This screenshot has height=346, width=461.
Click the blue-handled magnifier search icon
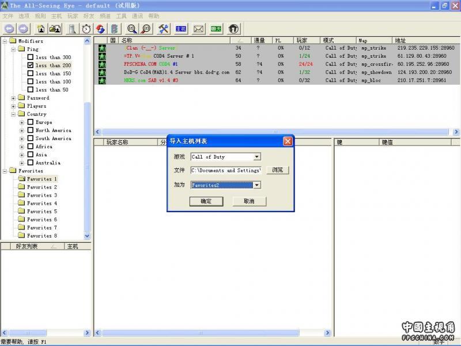[132, 29]
